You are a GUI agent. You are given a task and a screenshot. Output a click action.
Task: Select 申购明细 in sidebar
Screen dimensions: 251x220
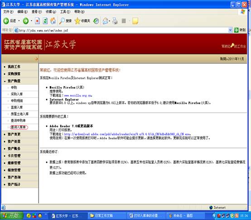point(17,101)
